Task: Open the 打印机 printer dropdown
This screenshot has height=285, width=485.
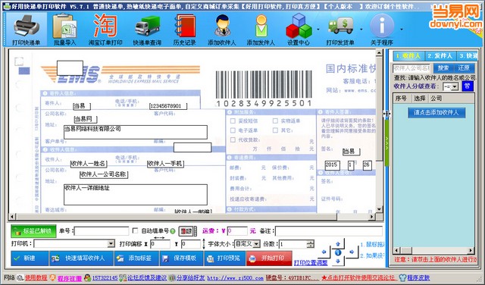Action: point(111,244)
